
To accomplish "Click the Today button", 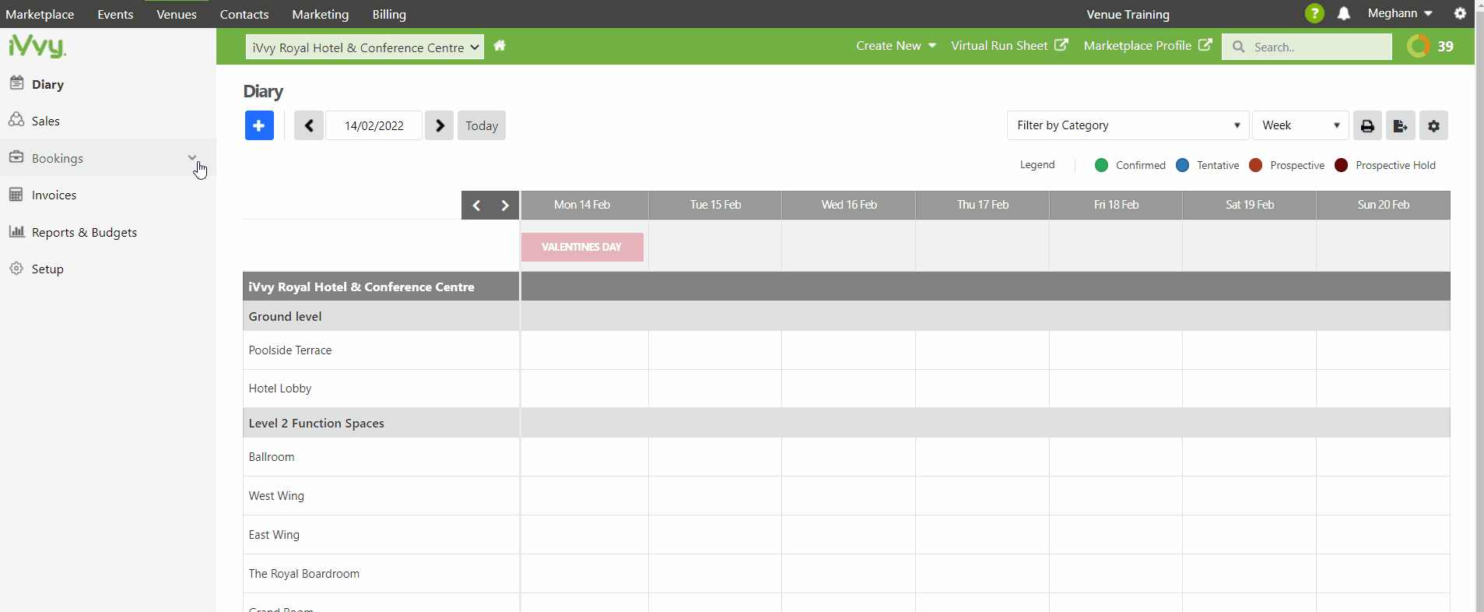I will coord(482,125).
